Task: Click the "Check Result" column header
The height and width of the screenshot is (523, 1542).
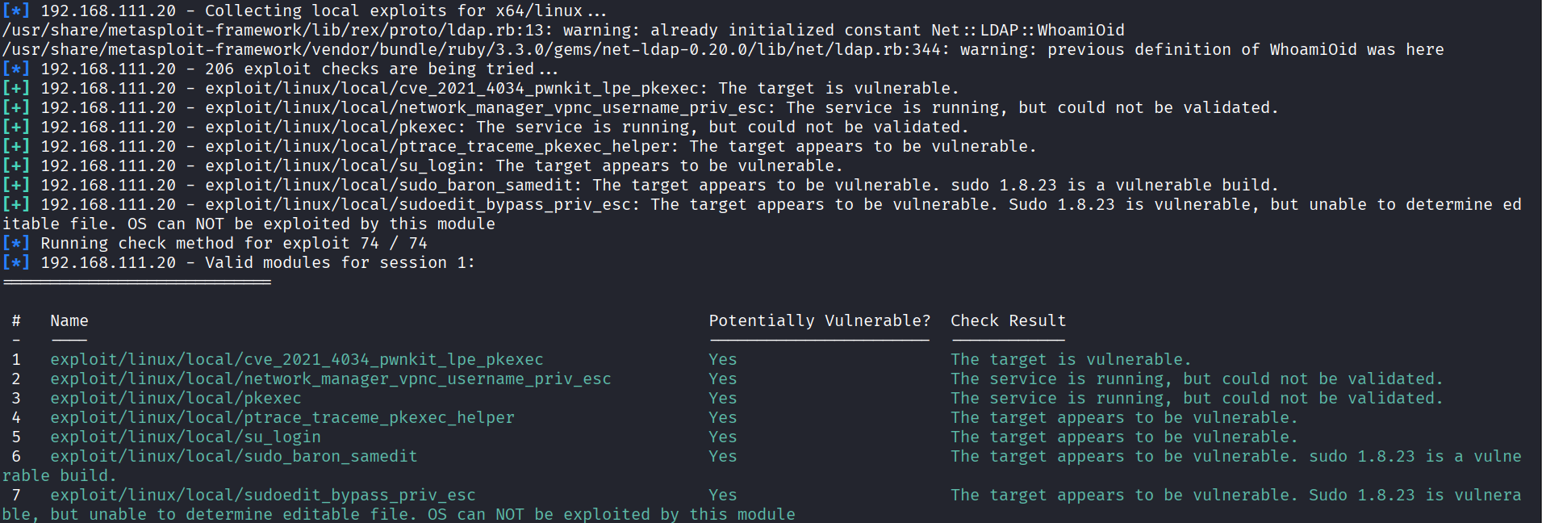Action: click(x=1008, y=320)
